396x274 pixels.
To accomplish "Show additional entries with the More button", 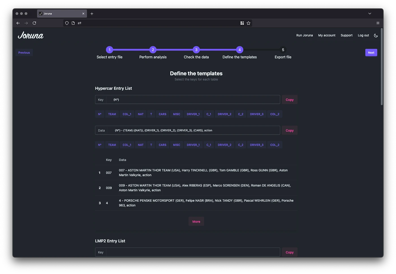I will [x=196, y=221].
